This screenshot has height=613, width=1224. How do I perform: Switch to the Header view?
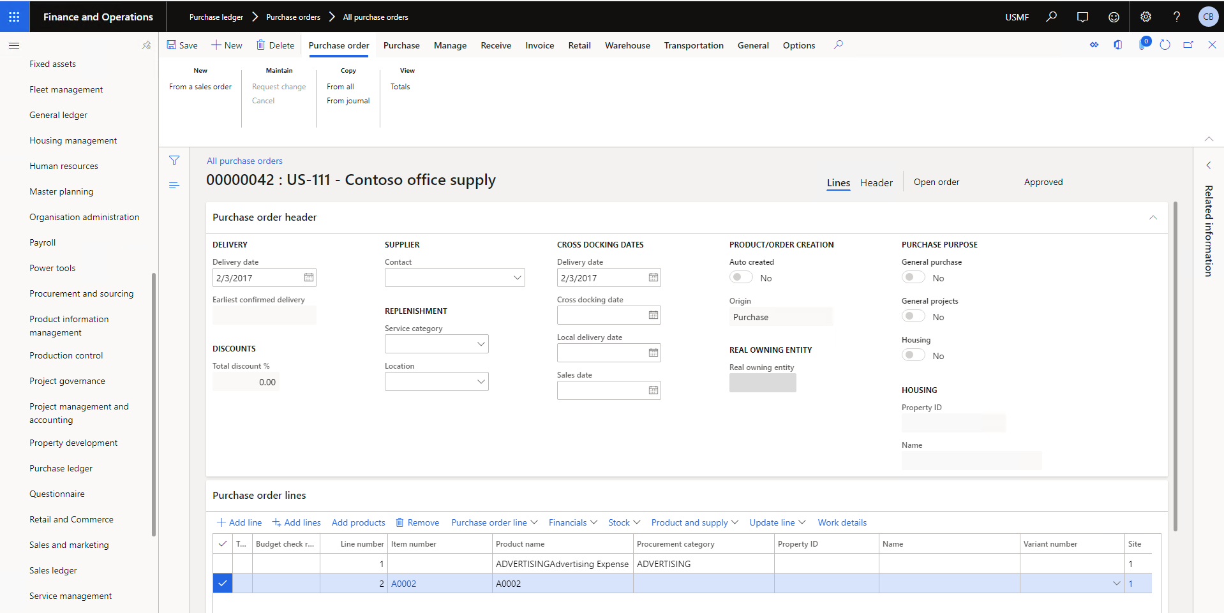coord(876,182)
